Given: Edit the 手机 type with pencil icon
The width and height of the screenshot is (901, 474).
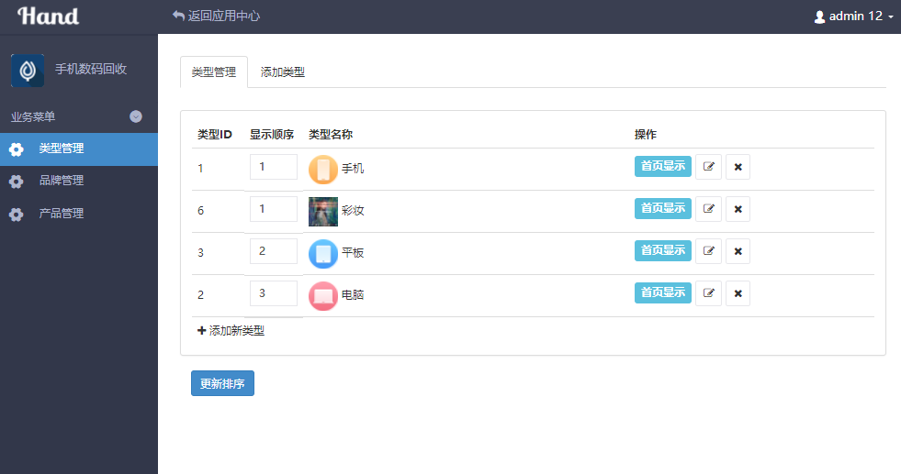Looking at the screenshot, I should [x=708, y=167].
